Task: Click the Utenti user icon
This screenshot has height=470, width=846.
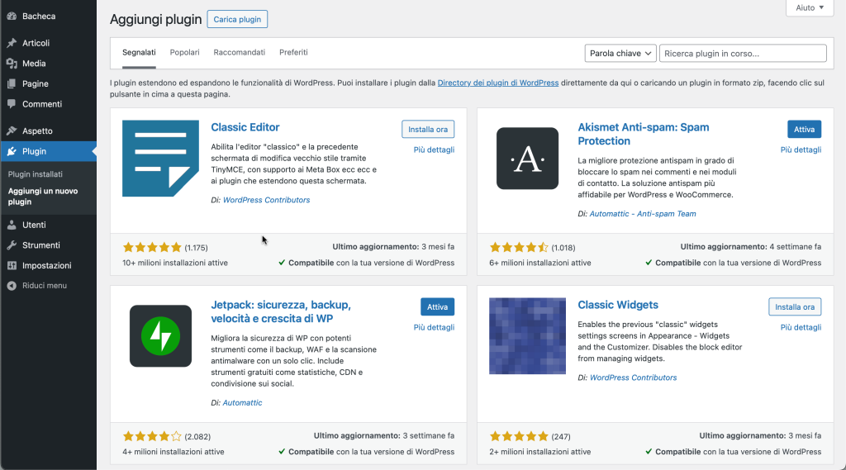Action: tap(12, 225)
